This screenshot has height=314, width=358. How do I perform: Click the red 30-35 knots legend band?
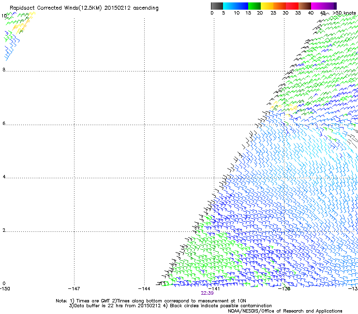292,6
